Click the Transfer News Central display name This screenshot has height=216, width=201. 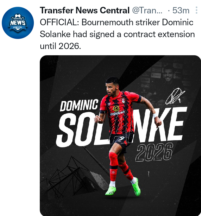click(x=85, y=10)
